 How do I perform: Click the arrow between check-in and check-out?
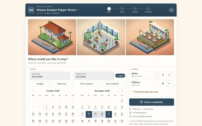(72, 75)
